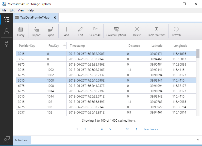
Task: Show Table Statistics
Action: click(x=157, y=31)
